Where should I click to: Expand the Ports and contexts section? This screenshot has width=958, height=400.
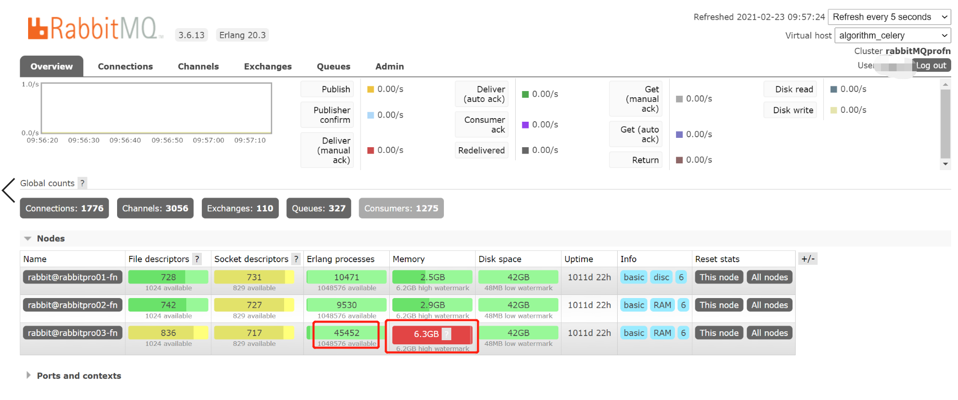pos(74,376)
